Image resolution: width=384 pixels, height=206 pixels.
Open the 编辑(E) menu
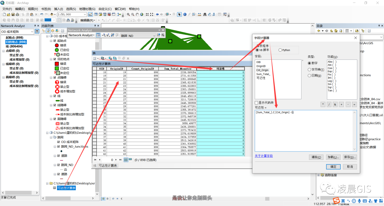[20, 9]
